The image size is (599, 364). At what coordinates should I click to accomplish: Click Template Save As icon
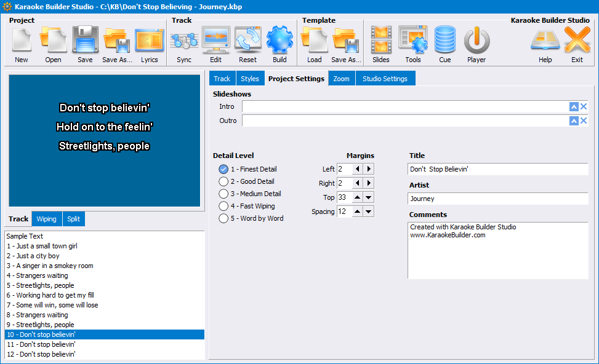(x=346, y=44)
